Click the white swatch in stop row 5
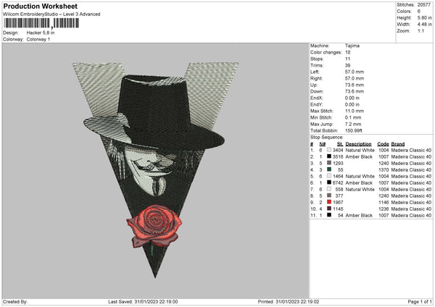Screen dimensions: 435x307 pos(329,176)
